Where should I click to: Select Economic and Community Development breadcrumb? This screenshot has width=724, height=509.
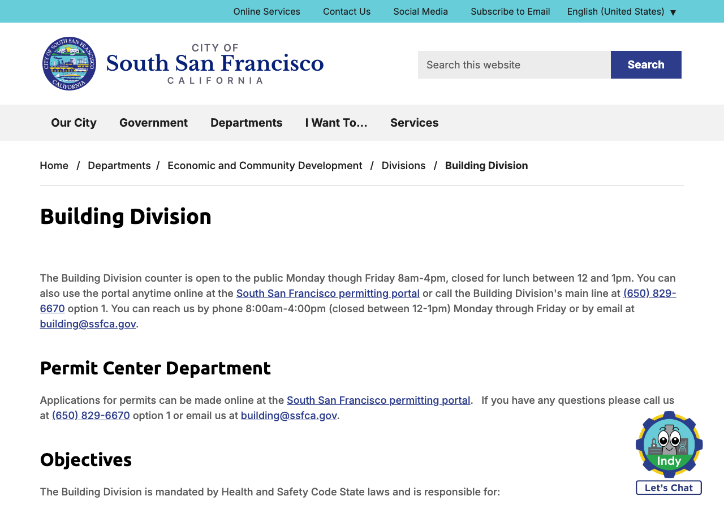[265, 166]
